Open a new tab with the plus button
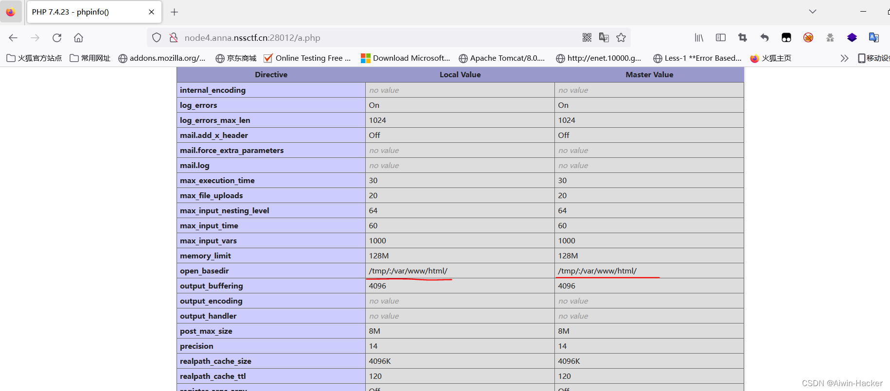The width and height of the screenshot is (890, 391). coord(174,12)
